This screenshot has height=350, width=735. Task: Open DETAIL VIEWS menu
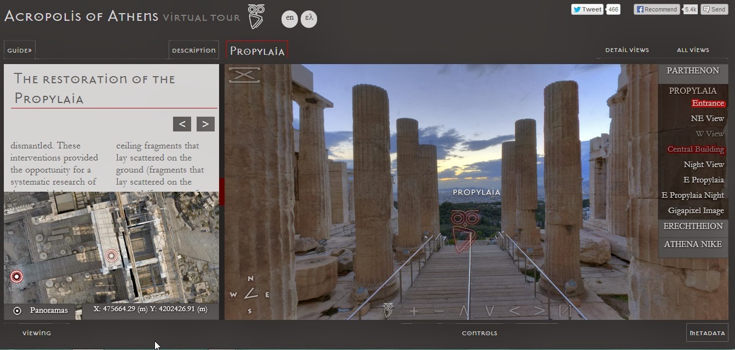click(x=627, y=49)
